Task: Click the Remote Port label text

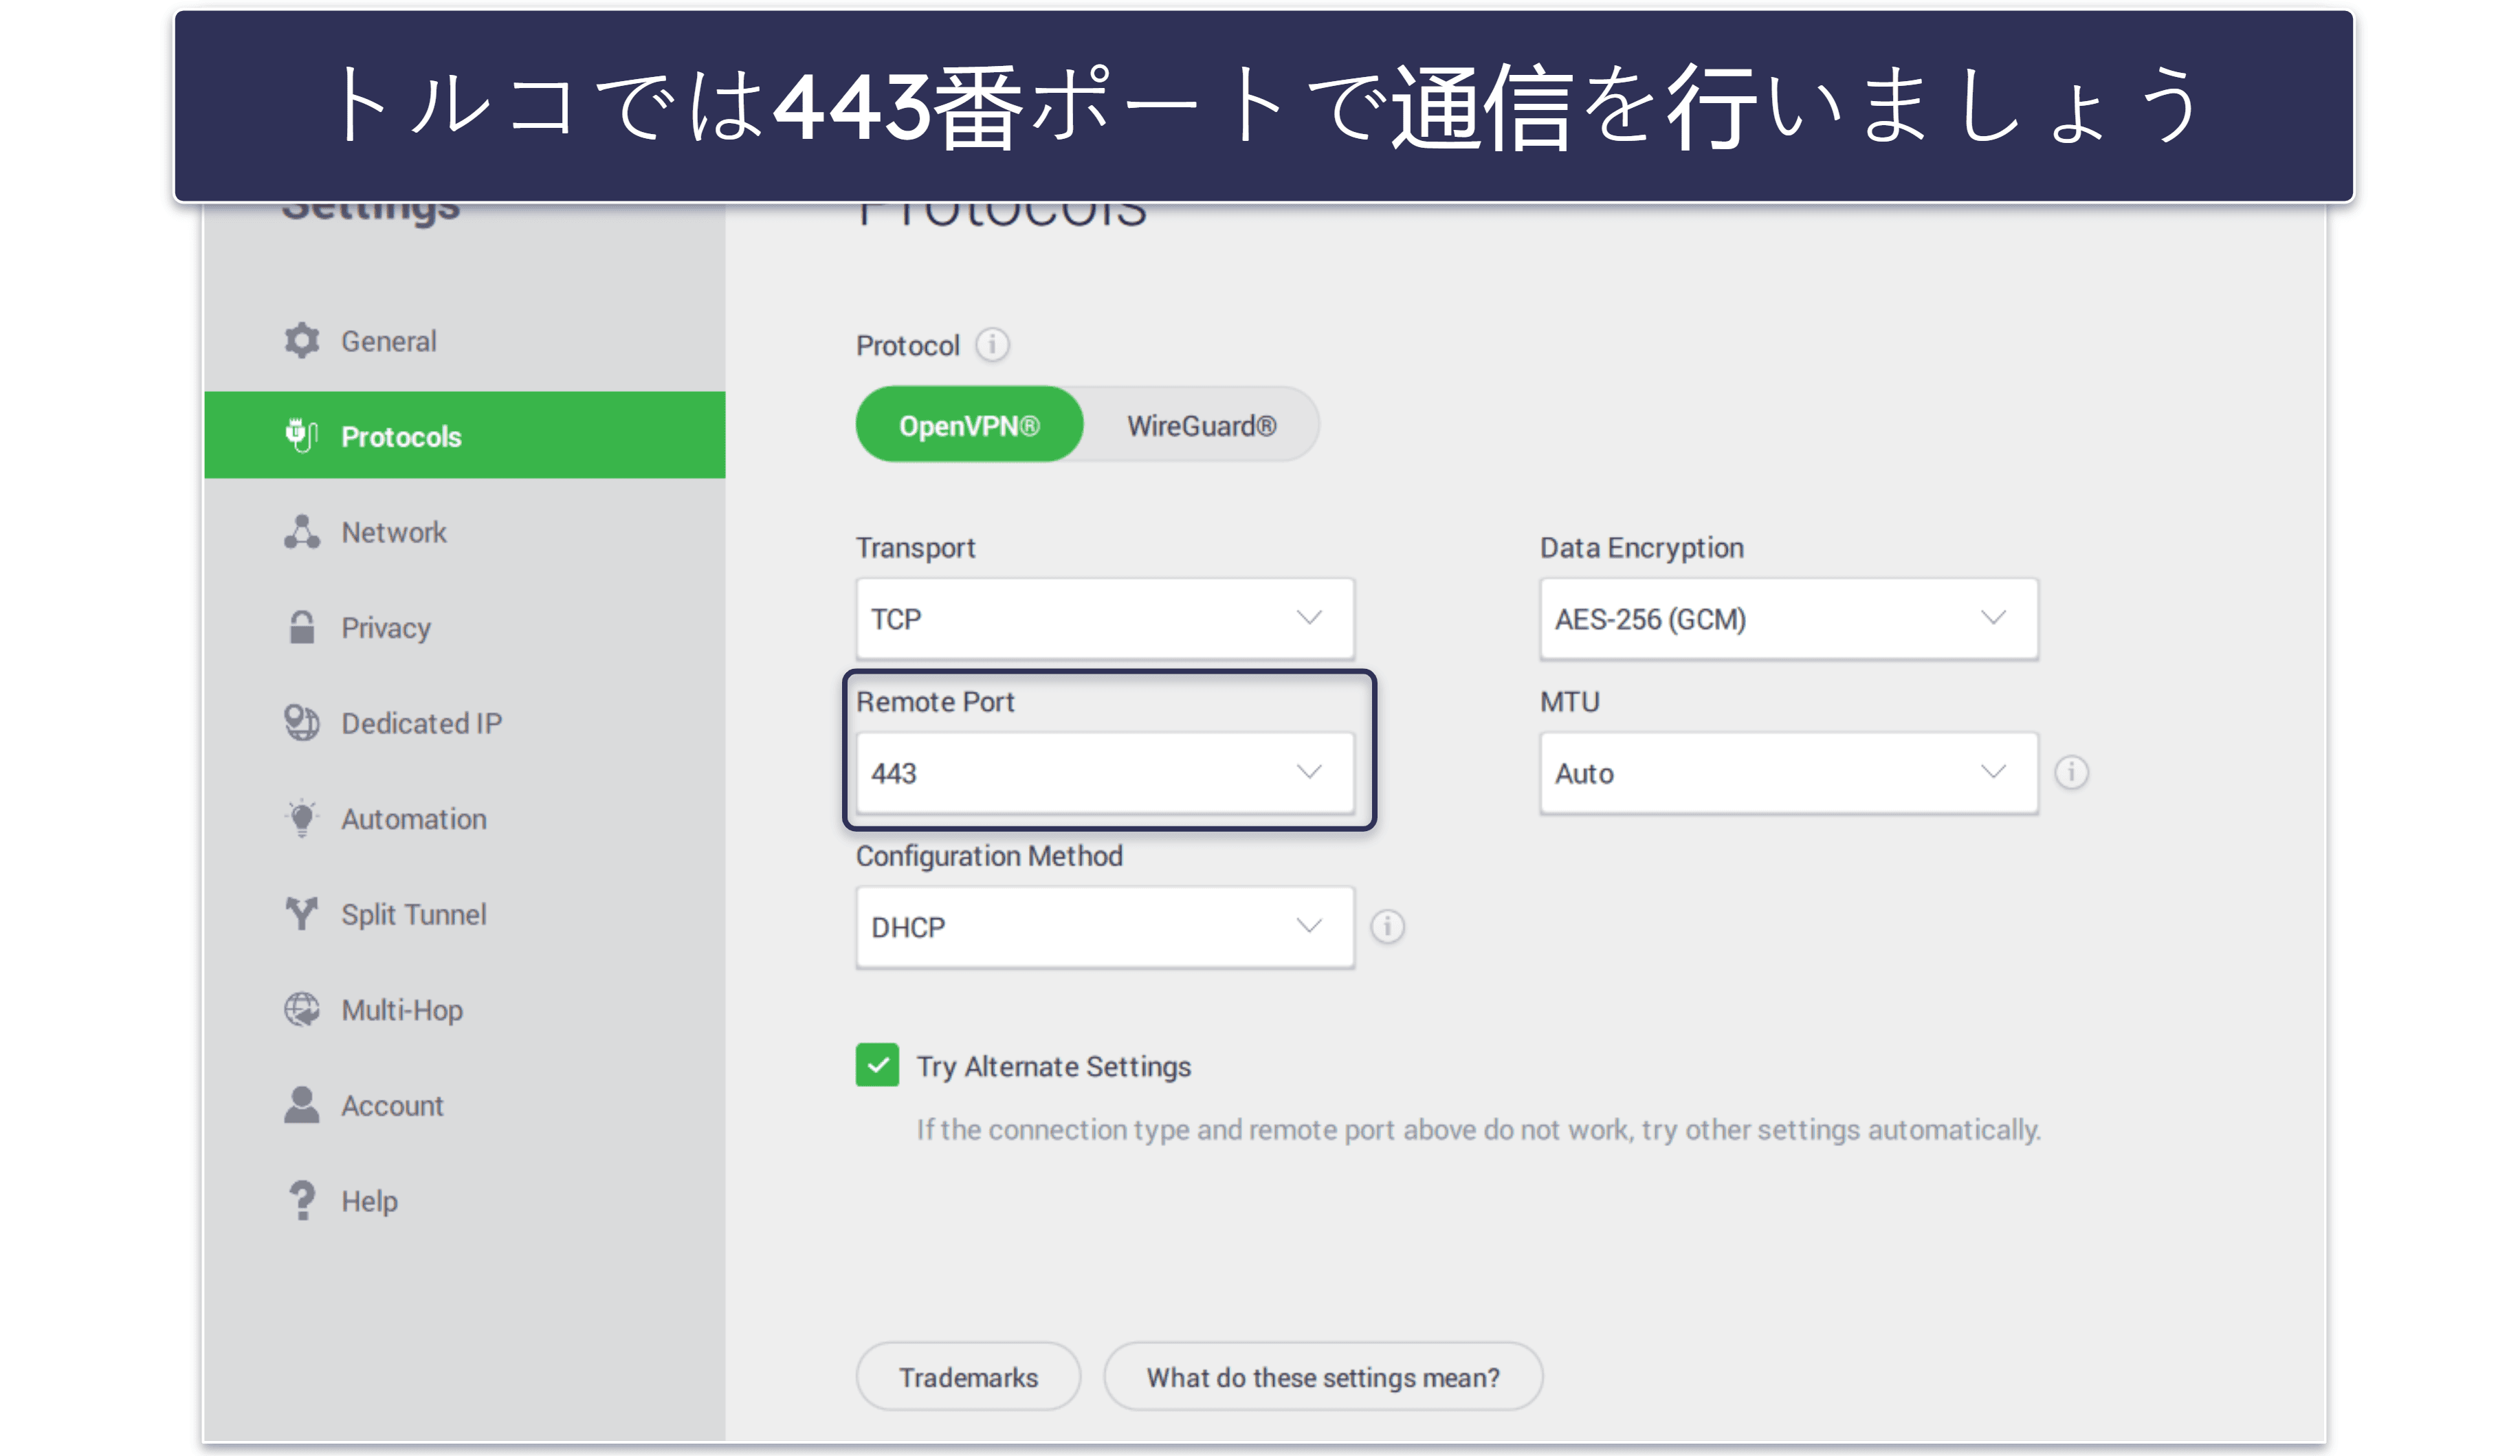Action: click(935, 701)
